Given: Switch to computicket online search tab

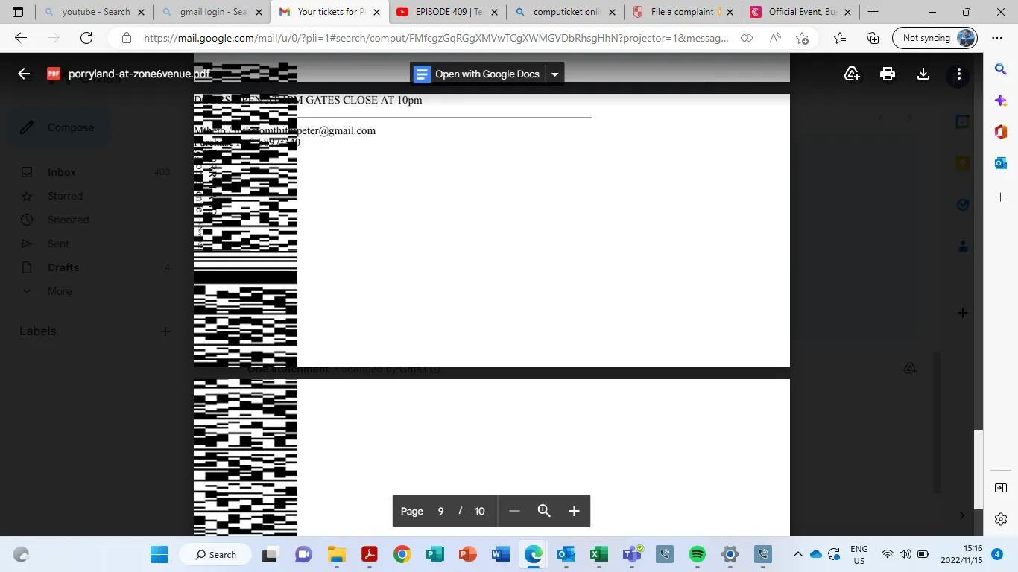Looking at the screenshot, I should (565, 12).
